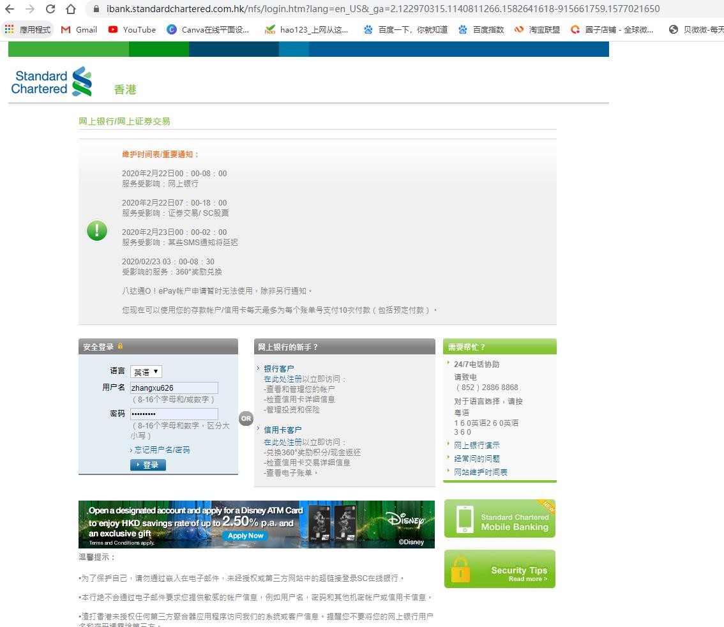Expand 信用卡客户 registration link

coord(282,430)
